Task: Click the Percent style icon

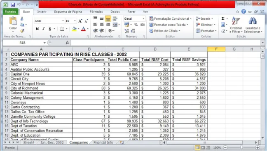Action: point(136,25)
